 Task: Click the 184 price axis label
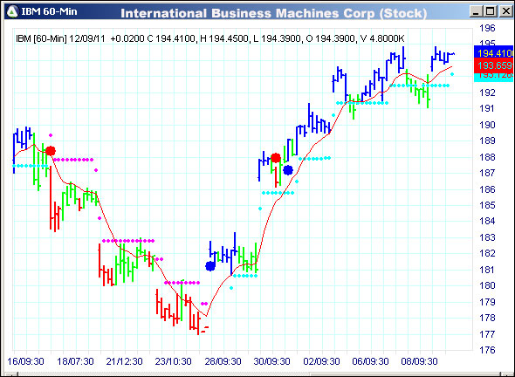[487, 222]
